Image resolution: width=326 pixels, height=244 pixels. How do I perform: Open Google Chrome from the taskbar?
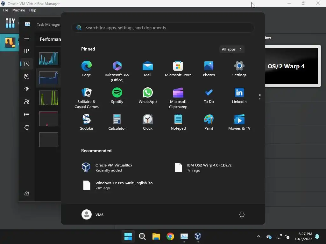pyautogui.click(x=170, y=236)
